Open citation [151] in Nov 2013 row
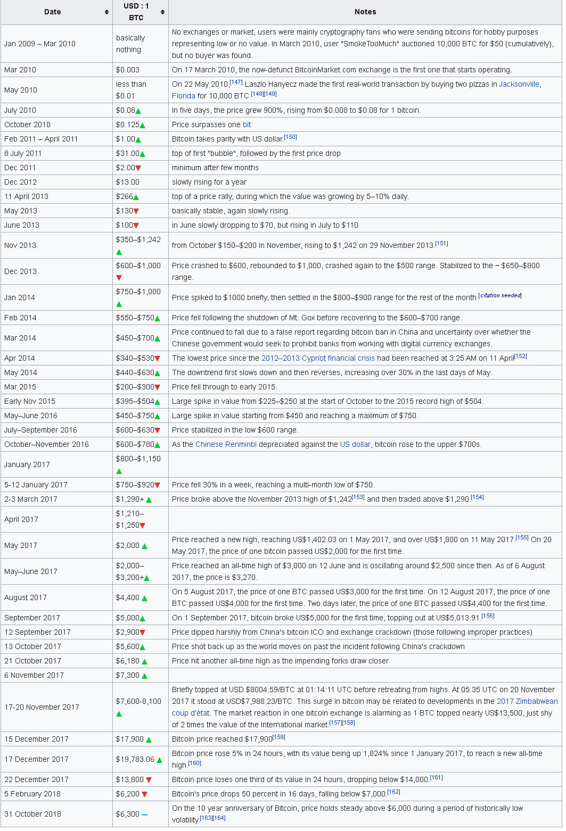The height and width of the screenshot is (831, 566). coord(441,243)
